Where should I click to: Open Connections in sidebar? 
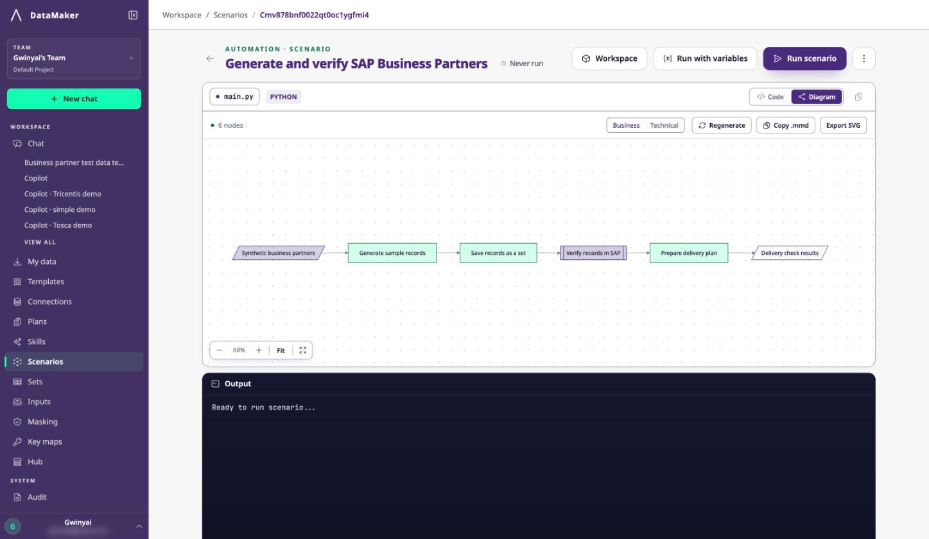coord(74,302)
